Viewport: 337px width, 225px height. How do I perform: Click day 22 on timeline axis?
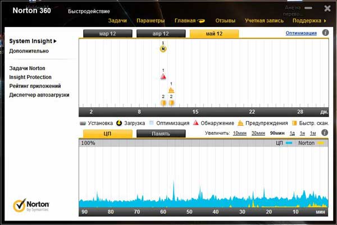[x=252, y=112]
